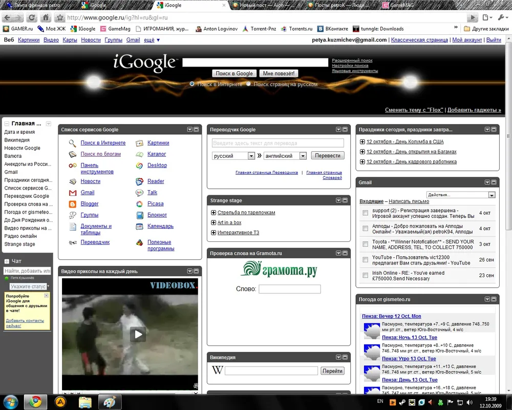Select Википедия in the Главная sidebar

point(17,140)
